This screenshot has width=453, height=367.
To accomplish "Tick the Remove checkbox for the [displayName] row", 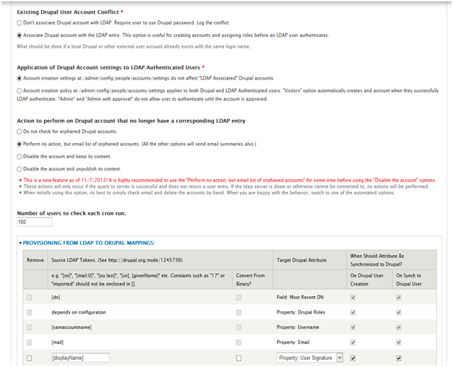I will 30,358.
